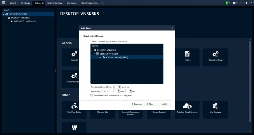This screenshot has width=254, height=135.
Task: Click the Search field in left site tree
Action: pyautogui.click(x=28, y=10)
